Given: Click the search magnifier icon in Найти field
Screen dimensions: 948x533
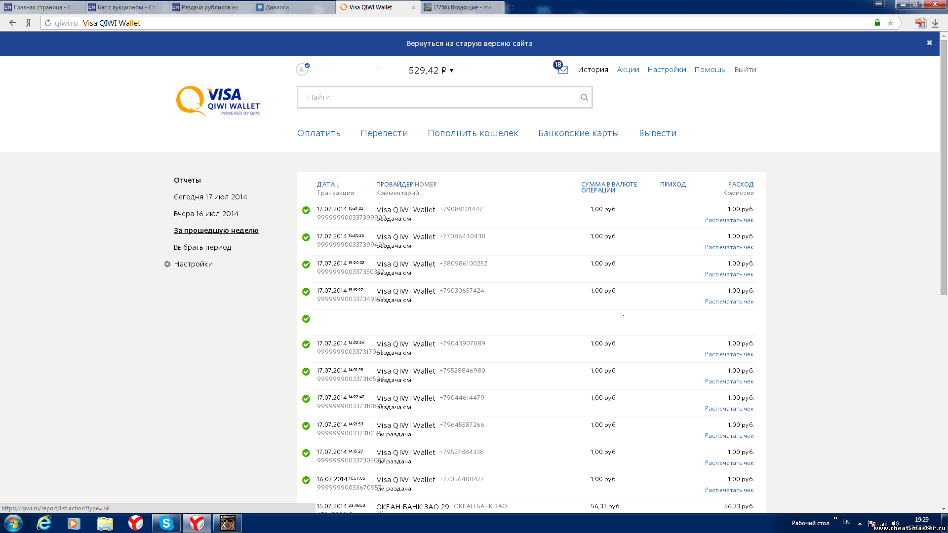Looking at the screenshot, I should (x=584, y=97).
